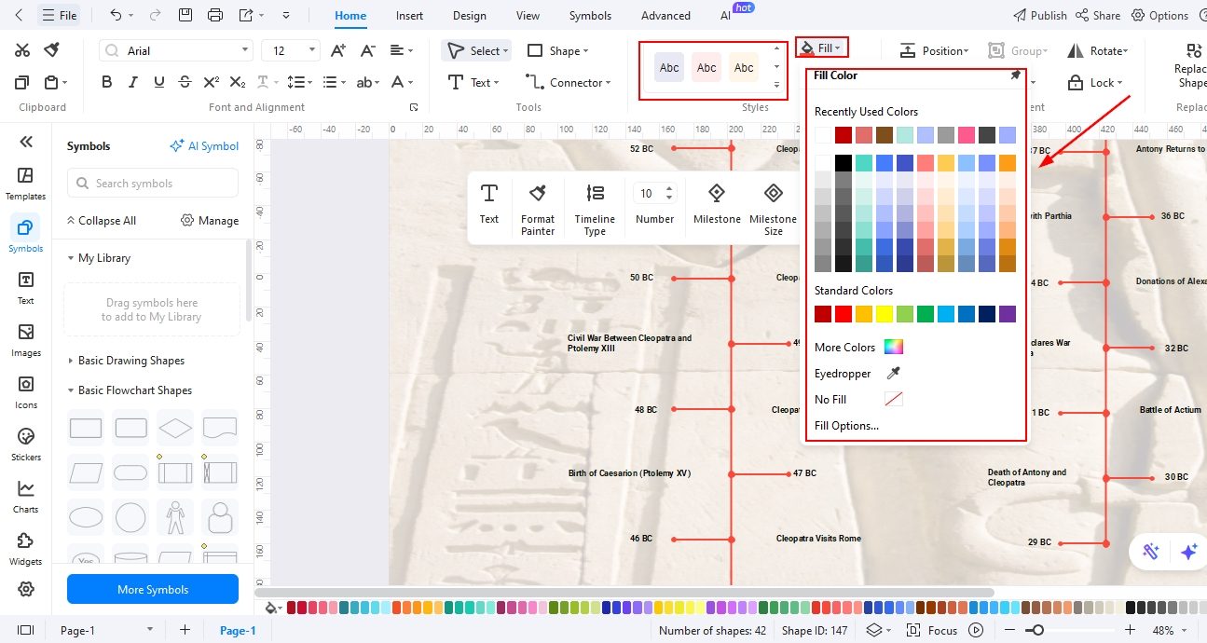
Task: Click the Share button
Action: click(1098, 15)
